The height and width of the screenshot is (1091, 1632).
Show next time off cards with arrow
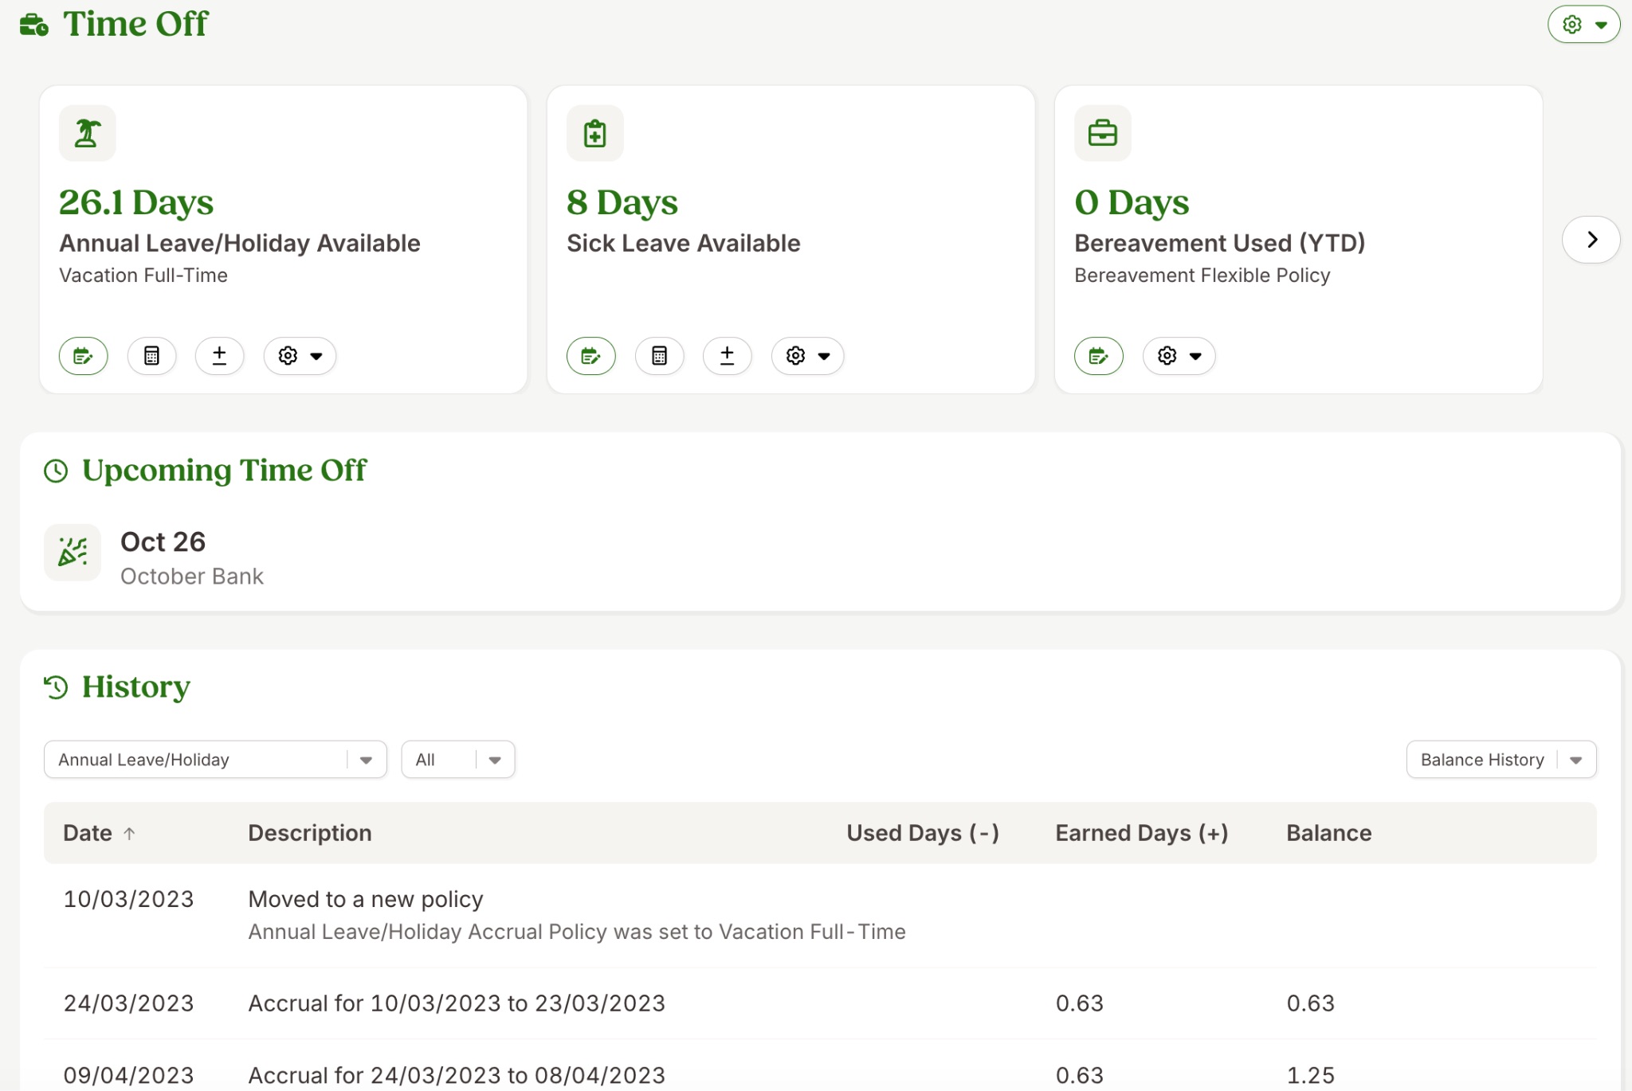[x=1591, y=240]
